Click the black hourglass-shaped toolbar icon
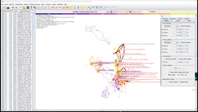The width and height of the screenshot is (198, 112). pyautogui.click(x=28, y=8)
